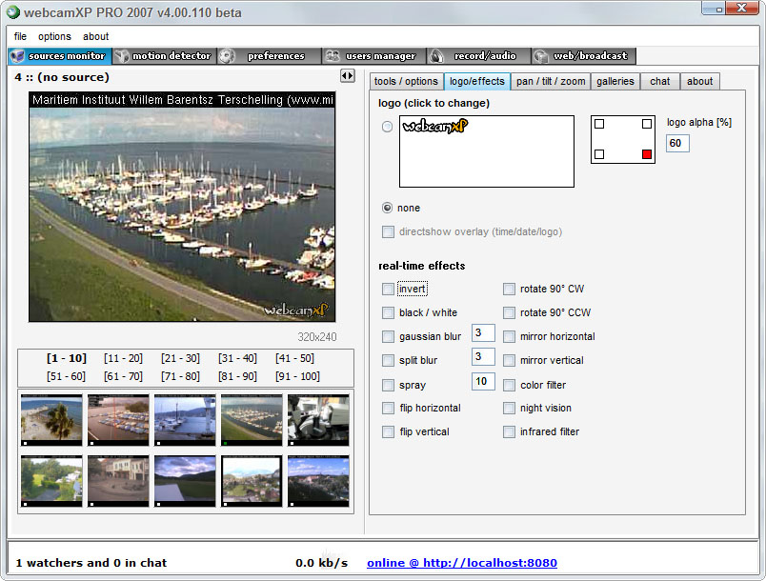Open the about menu in menu bar
The image size is (766, 581).
(x=95, y=36)
